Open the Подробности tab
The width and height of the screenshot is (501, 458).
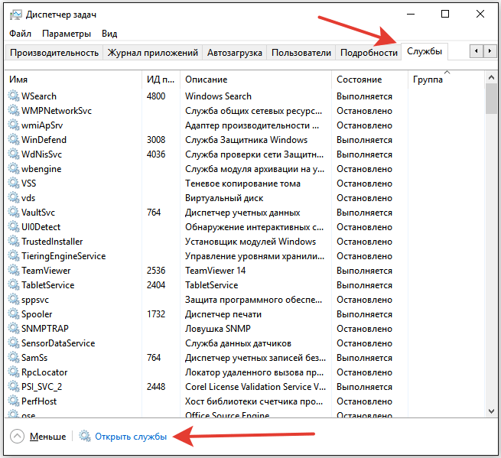pos(369,53)
